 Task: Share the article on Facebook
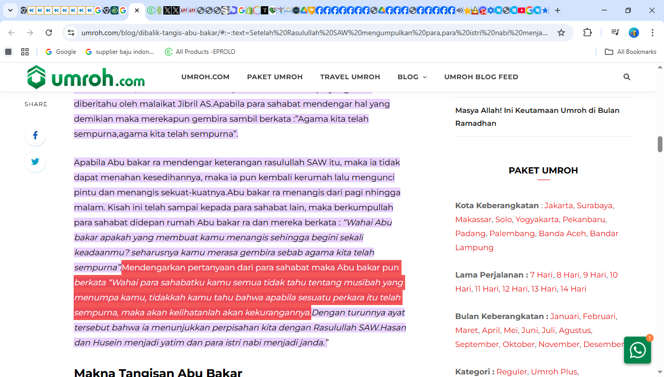(35, 135)
